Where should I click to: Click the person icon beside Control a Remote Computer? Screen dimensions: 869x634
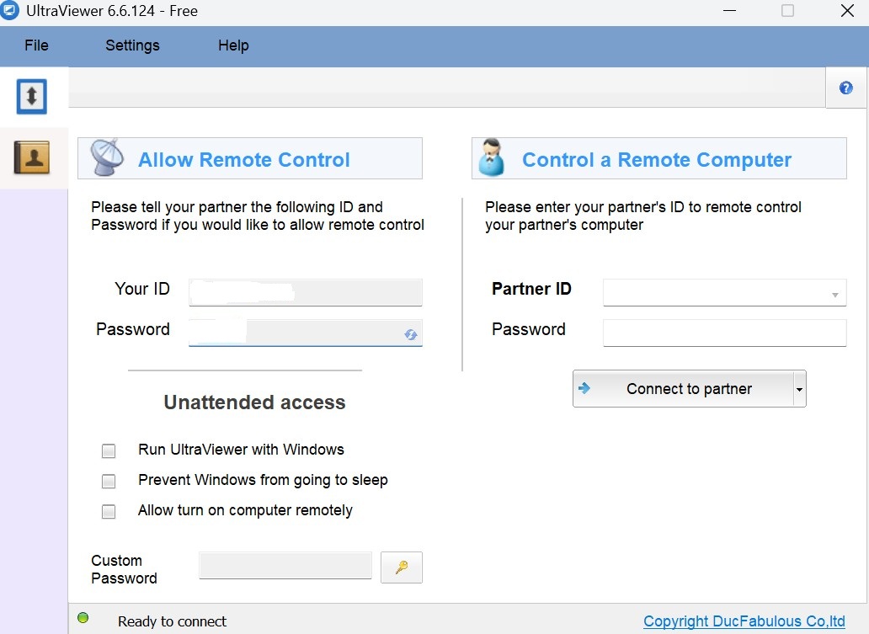tap(491, 158)
